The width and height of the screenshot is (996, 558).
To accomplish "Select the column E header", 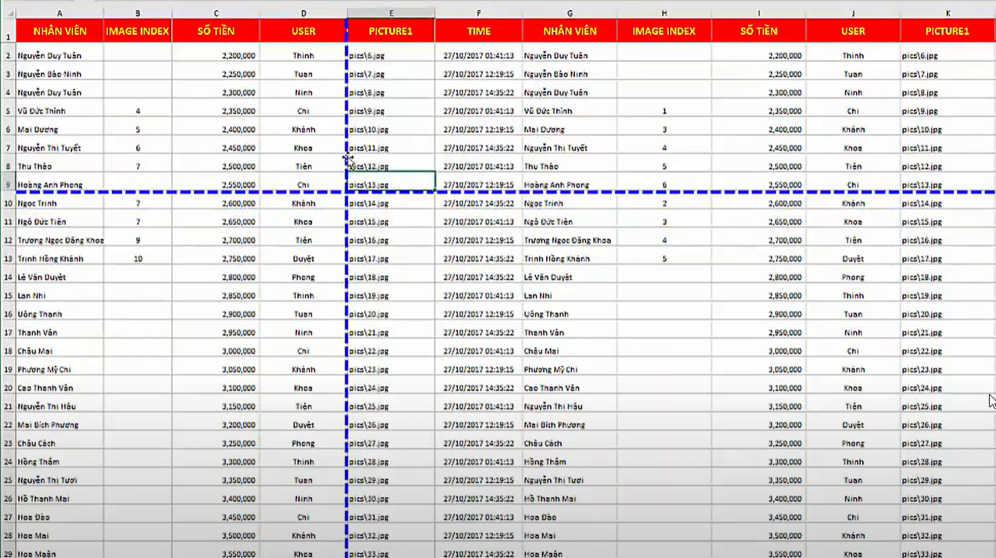I will pos(391,13).
